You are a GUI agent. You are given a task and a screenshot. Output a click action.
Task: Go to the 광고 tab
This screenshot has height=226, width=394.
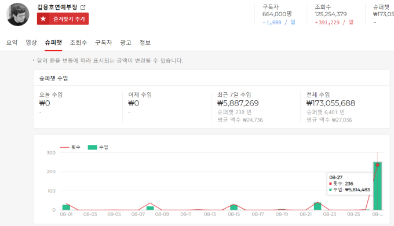(x=126, y=42)
